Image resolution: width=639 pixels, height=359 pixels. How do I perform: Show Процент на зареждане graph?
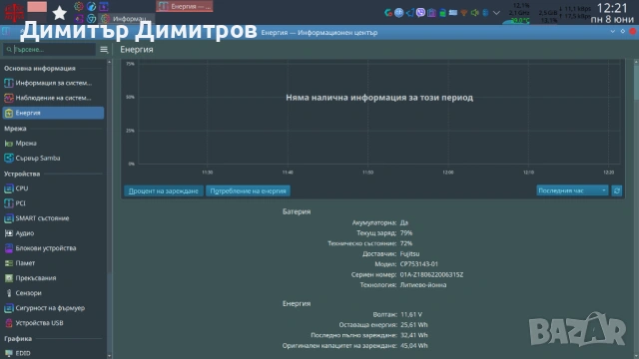pyautogui.click(x=164, y=190)
